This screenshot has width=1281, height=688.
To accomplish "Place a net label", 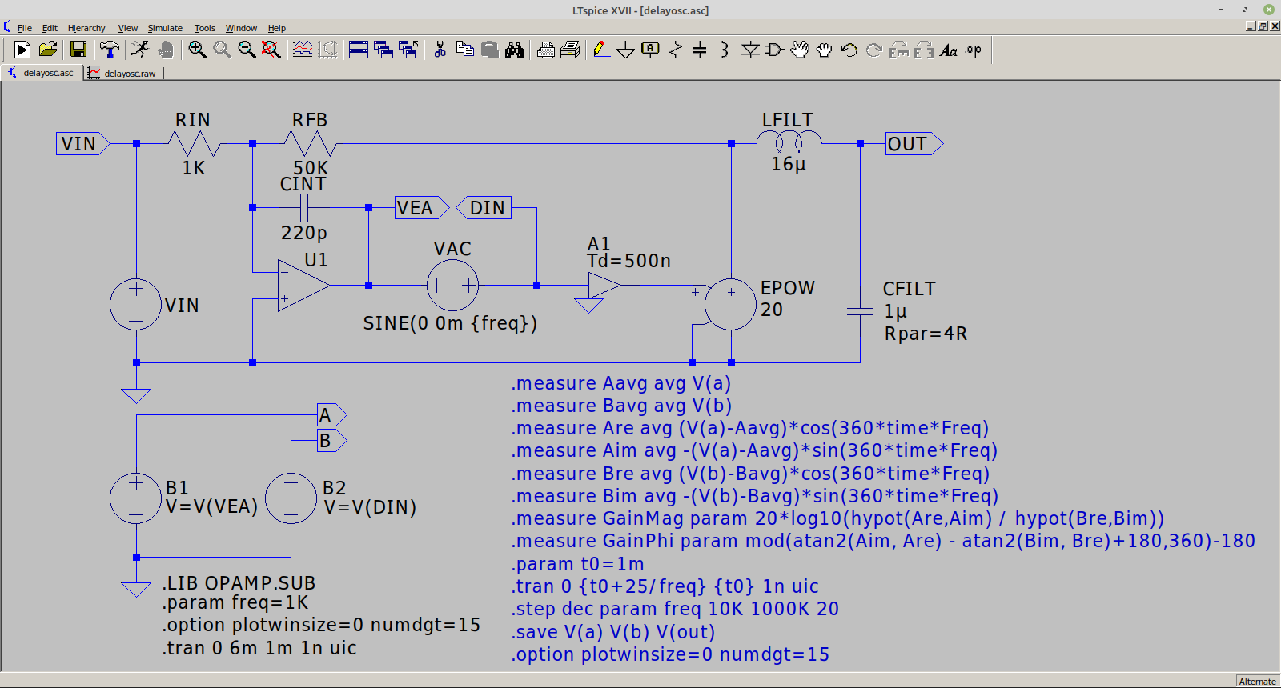I will tap(650, 50).
